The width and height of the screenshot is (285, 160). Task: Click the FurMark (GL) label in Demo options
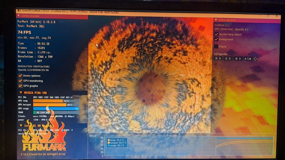[222, 25]
